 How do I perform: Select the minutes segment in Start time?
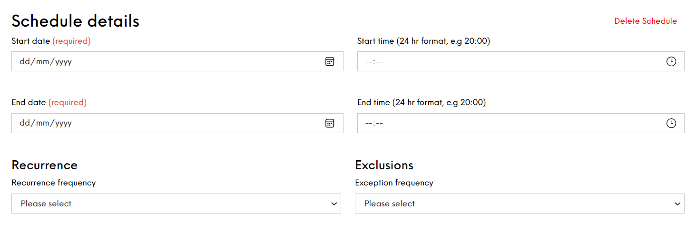click(379, 61)
